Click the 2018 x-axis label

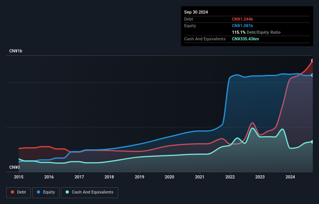[109, 177]
